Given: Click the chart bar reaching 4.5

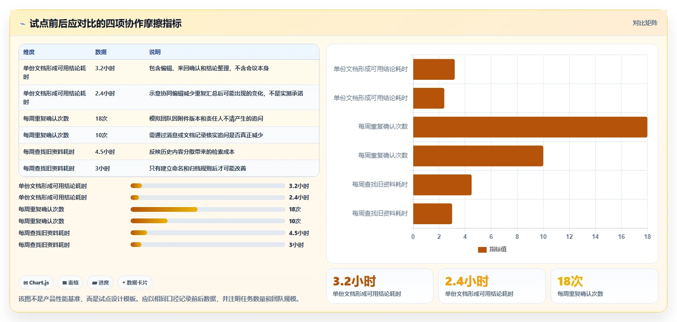Looking at the screenshot, I should tap(442, 185).
